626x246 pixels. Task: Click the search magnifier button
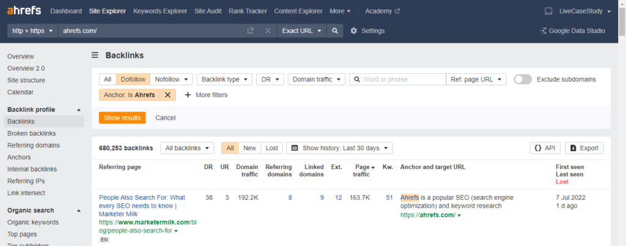(x=335, y=31)
